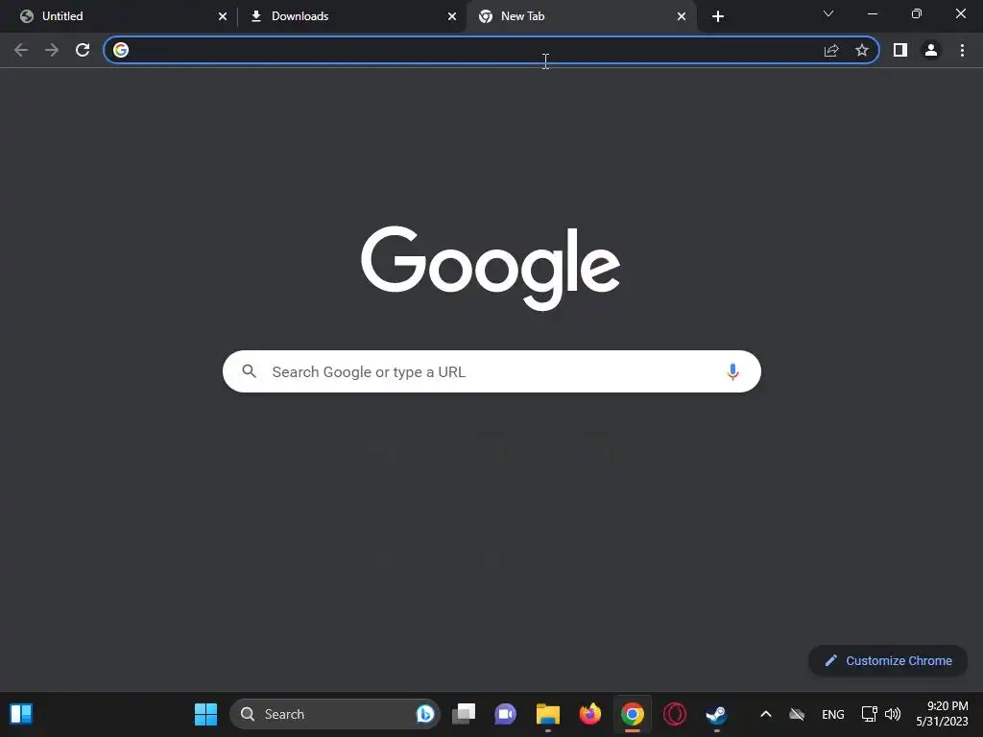Open the Chrome side panel
Screen dimensions: 983x737
coord(900,50)
